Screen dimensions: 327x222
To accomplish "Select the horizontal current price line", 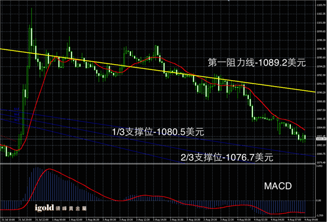I will [x=158, y=139].
